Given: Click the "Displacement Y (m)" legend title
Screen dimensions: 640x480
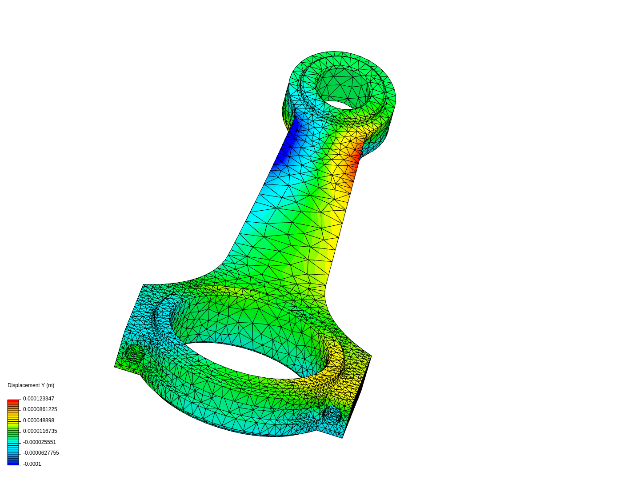Looking at the screenshot, I should (x=31, y=385).
